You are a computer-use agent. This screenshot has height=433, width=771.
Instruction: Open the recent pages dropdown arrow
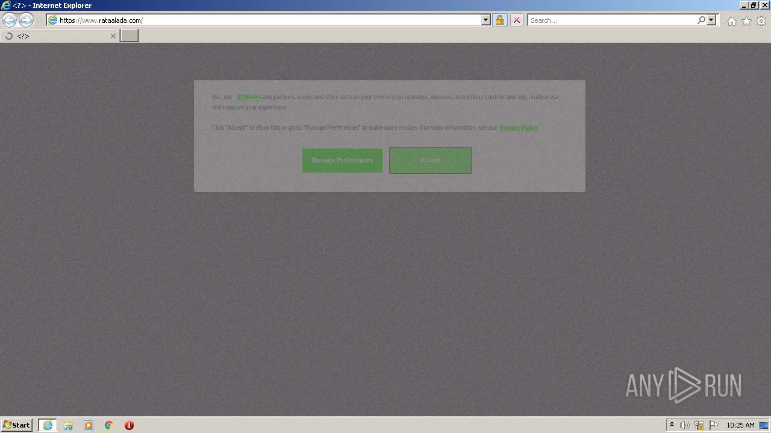(x=40, y=20)
